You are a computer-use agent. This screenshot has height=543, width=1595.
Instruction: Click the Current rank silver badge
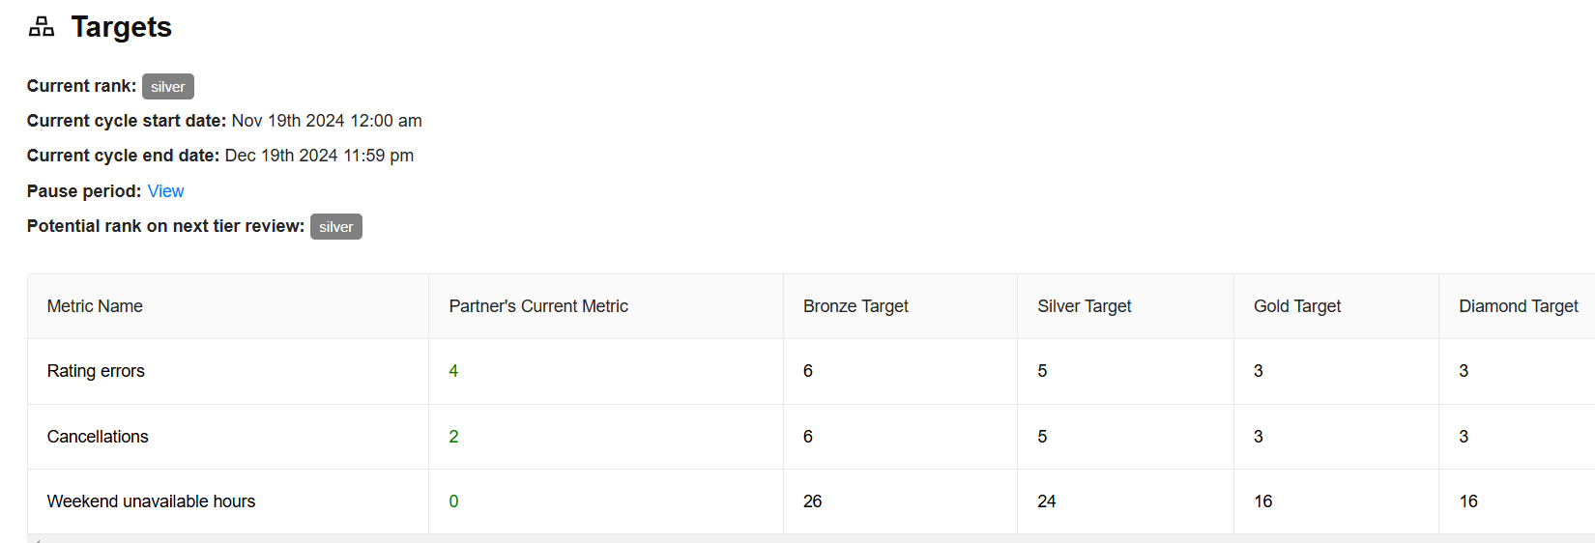coord(168,87)
